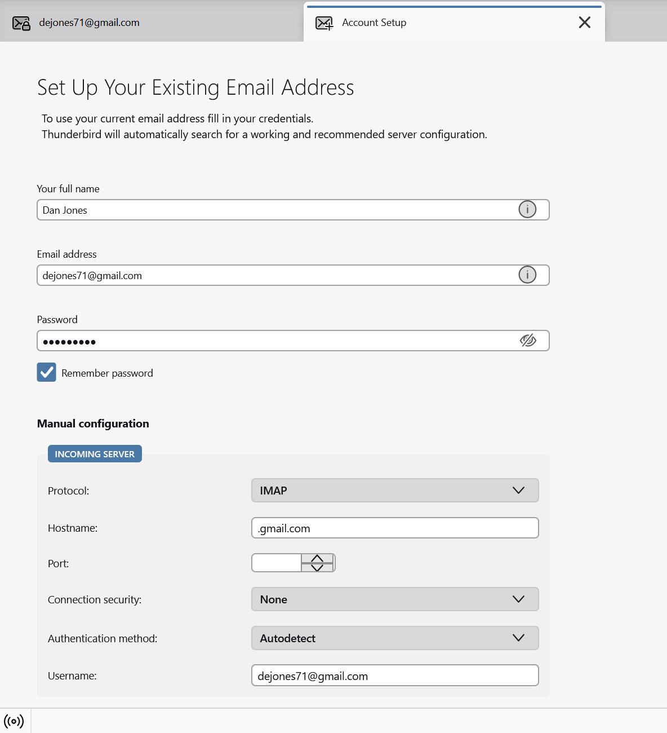The width and height of the screenshot is (667, 733).
Task: Increase the Port number with up arrow
Action: (x=317, y=558)
